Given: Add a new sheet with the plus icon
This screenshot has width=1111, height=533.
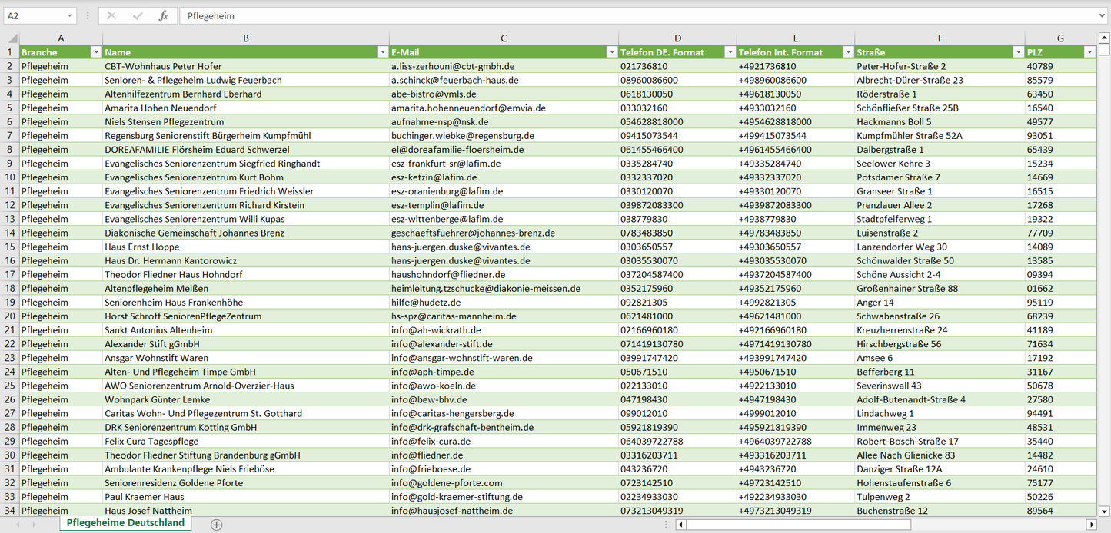Looking at the screenshot, I should tap(217, 525).
